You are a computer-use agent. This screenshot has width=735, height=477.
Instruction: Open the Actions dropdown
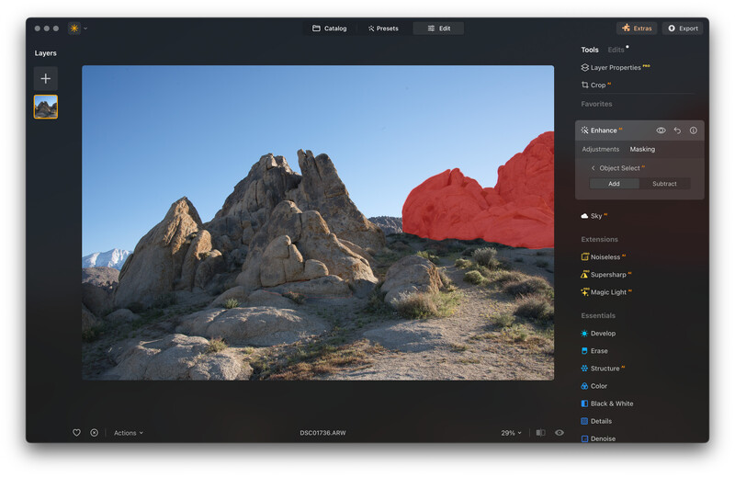pos(129,433)
